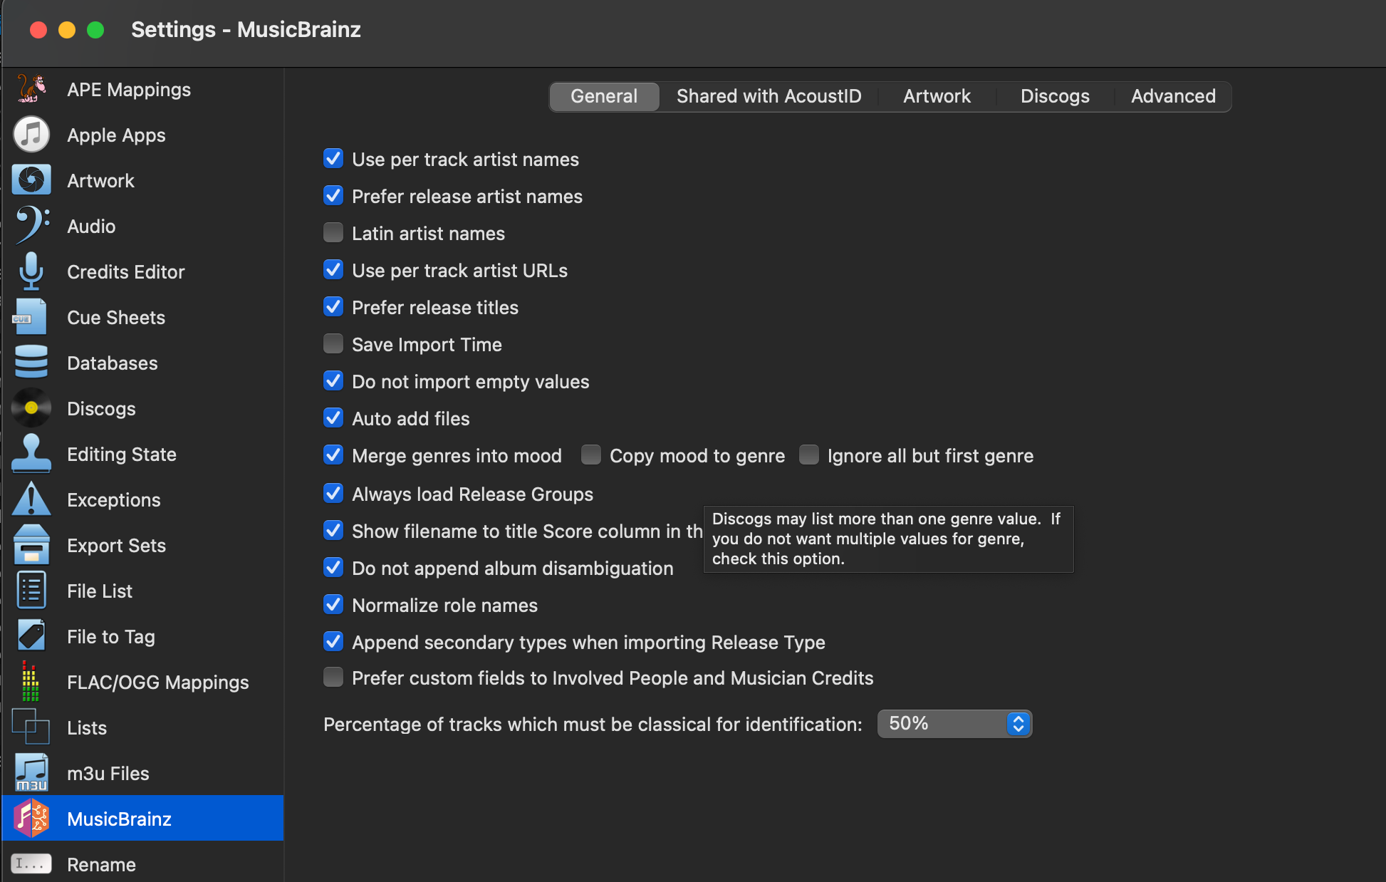Turn on Save Import Time
Screen dimensions: 1386x882
click(333, 344)
